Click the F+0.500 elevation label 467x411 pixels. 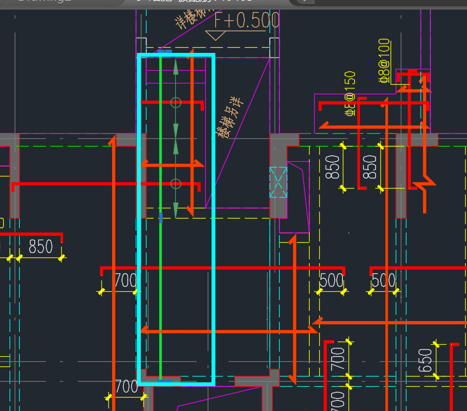[247, 20]
